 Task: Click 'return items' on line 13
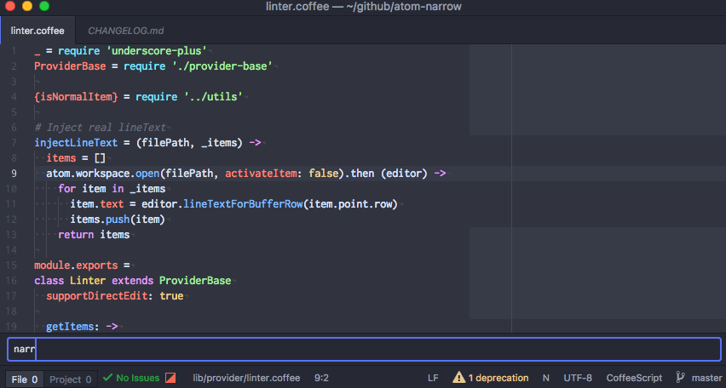[94, 235]
